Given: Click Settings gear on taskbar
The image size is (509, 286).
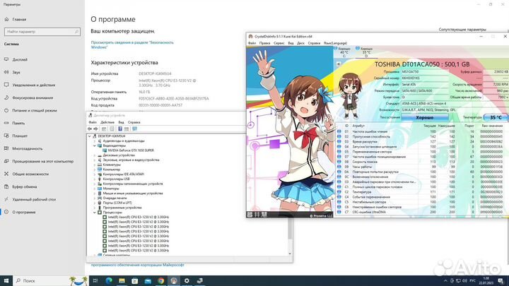Looking at the screenshot, I should [187, 281].
